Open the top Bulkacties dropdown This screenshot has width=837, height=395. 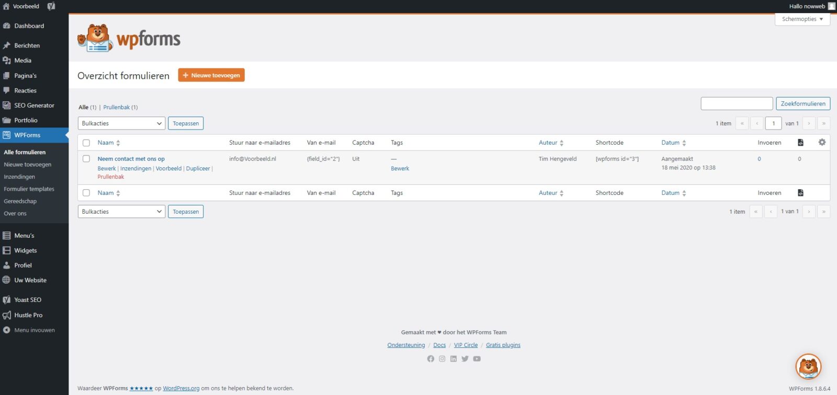tap(121, 123)
